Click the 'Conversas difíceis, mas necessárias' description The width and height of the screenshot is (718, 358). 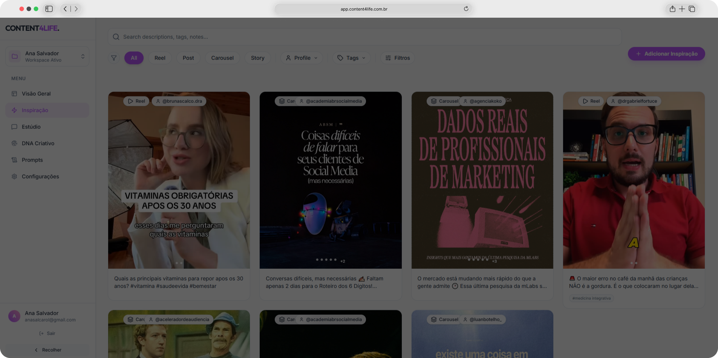(325, 282)
